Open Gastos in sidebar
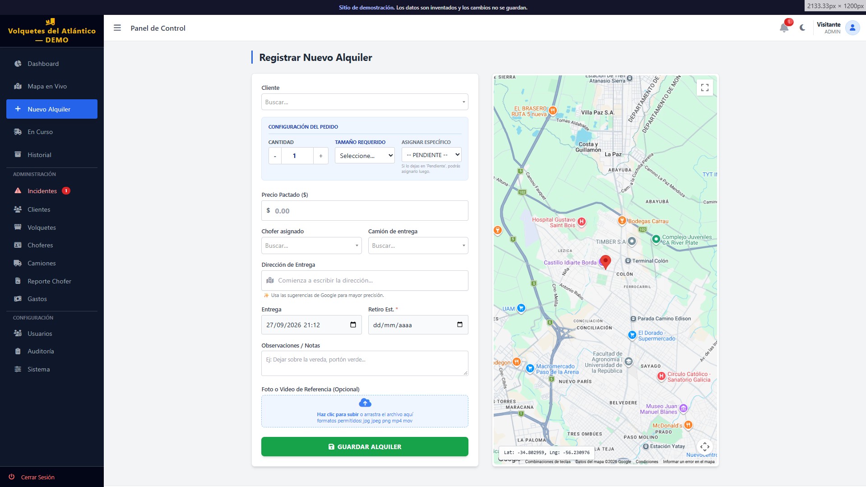 52,299
